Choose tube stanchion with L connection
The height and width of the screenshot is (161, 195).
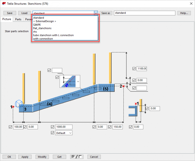coord(53,35)
